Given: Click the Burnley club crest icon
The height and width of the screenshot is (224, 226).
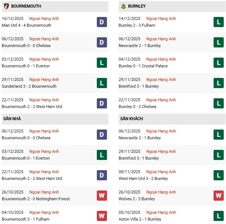Looking at the screenshot, I should (123, 6).
